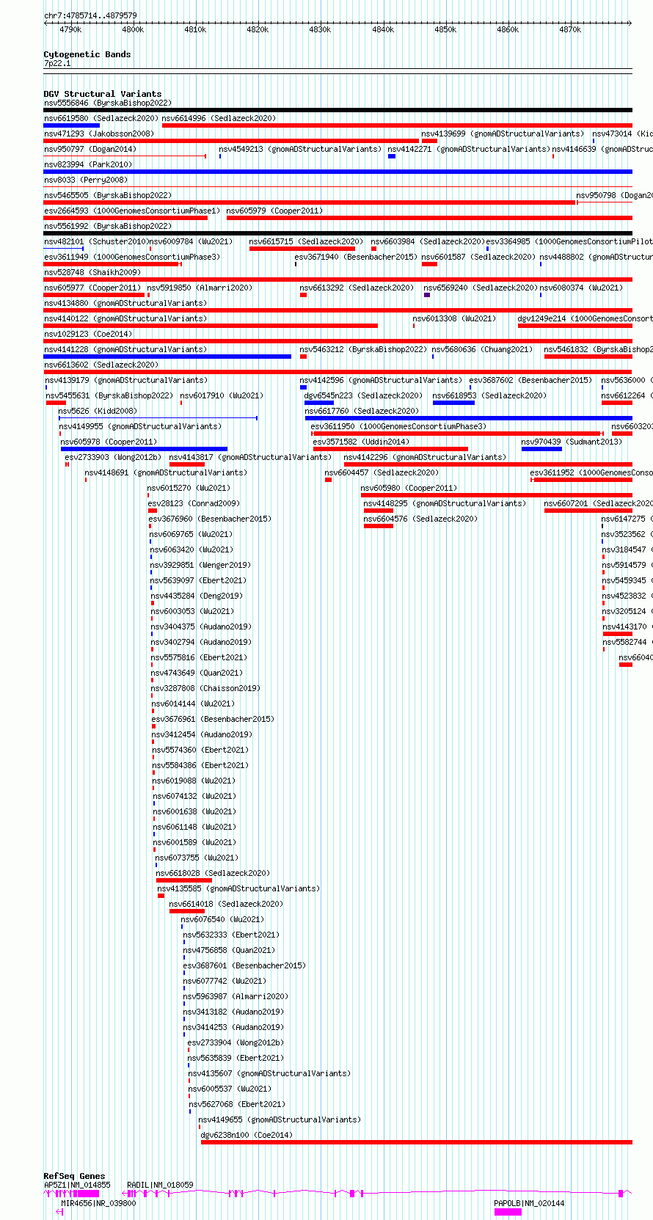The height and width of the screenshot is (1220, 653).
Task: Click the red bar under nsv6604576
Action: click(x=379, y=526)
